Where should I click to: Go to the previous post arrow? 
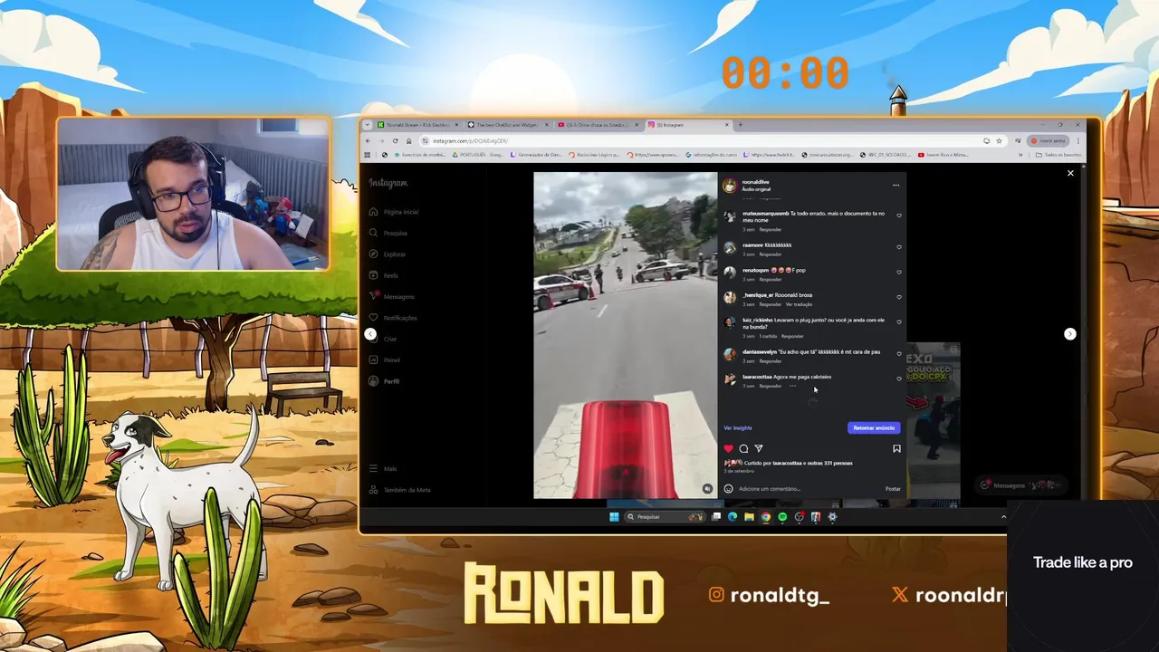pyautogui.click(x=370, y=334)
